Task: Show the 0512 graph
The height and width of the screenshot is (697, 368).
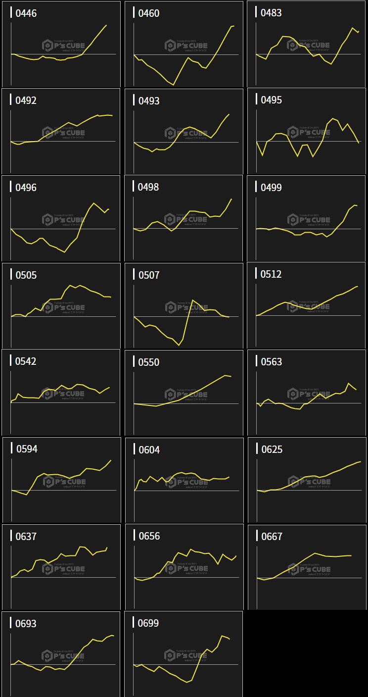Action: click(x=307, y=305)
